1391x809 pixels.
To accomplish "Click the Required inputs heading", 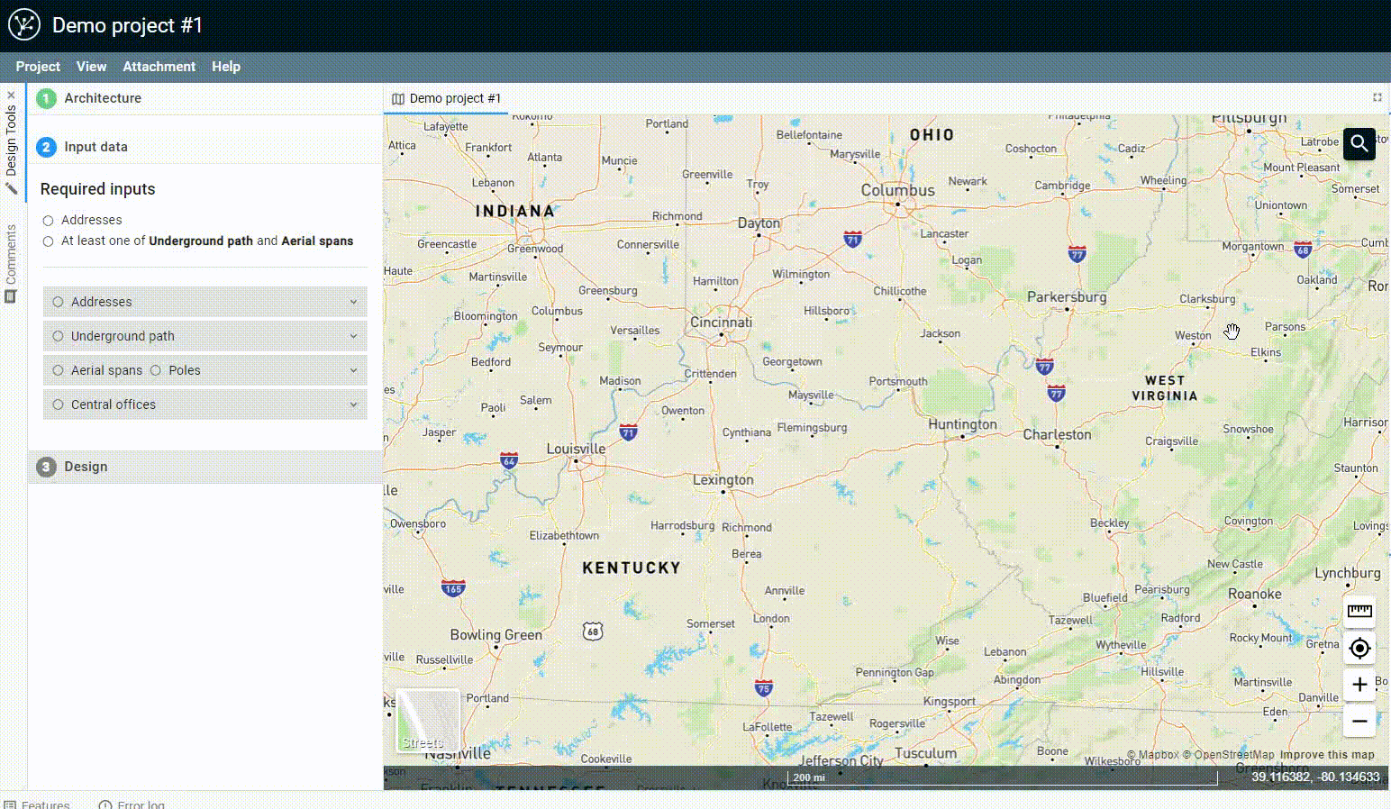I will click(x=97, y=189).
